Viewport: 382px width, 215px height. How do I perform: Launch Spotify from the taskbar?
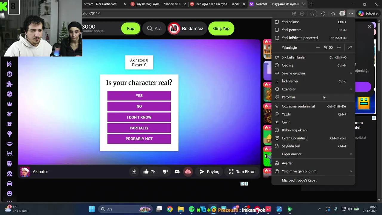click(x=192, y=209)
